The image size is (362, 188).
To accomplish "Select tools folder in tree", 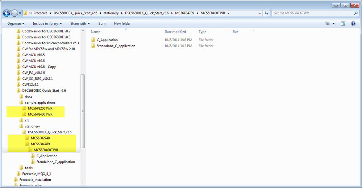I will click(x=29, y=168).
